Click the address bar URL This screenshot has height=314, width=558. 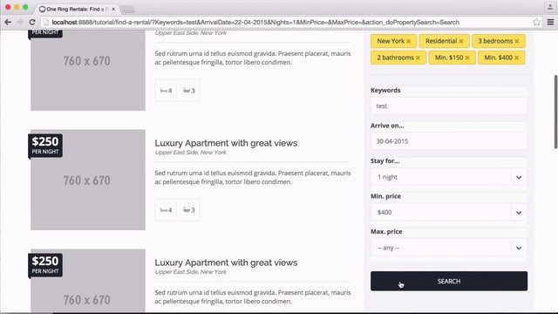255,22
